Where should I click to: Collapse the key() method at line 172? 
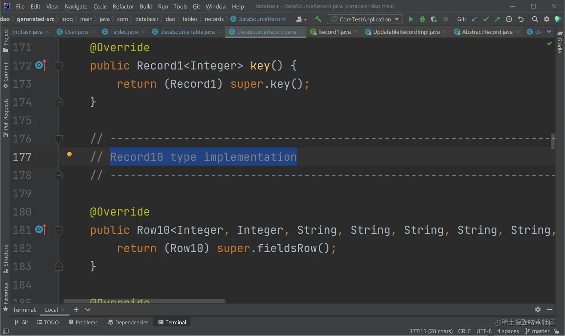pos(59,66)
